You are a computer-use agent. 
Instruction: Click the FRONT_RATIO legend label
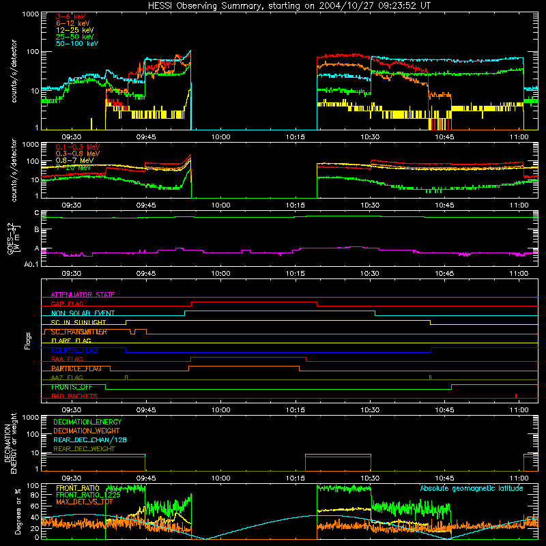(x=78, y=488)
